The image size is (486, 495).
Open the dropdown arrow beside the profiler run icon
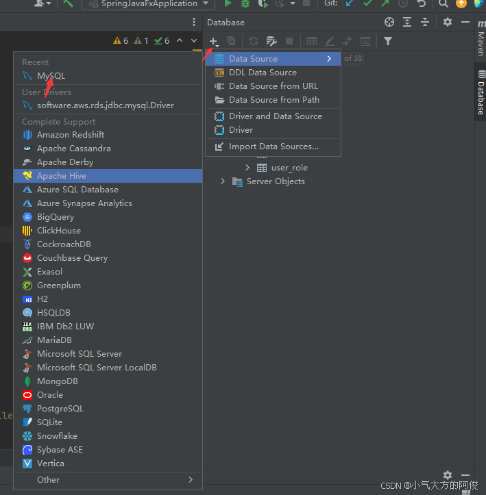point(293,3)
